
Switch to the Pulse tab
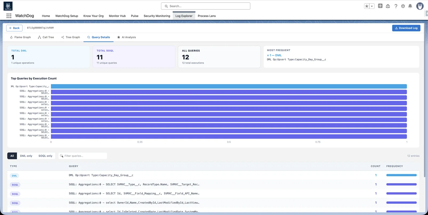(x=135, y=16)
